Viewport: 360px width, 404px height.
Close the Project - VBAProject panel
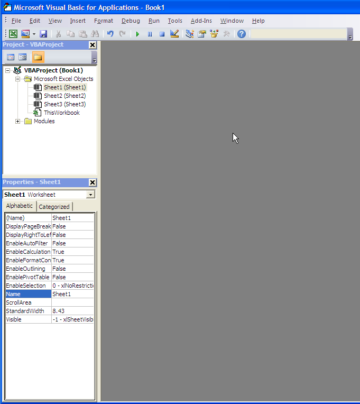pyautogui.click(x=93, y=45)
